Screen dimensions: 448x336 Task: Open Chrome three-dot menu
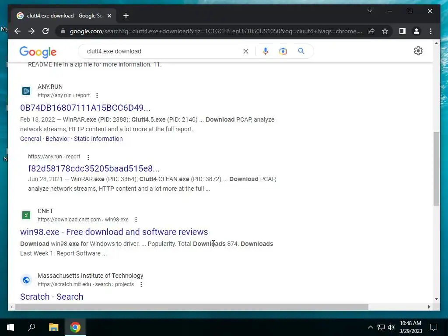(x=430, y=31)
